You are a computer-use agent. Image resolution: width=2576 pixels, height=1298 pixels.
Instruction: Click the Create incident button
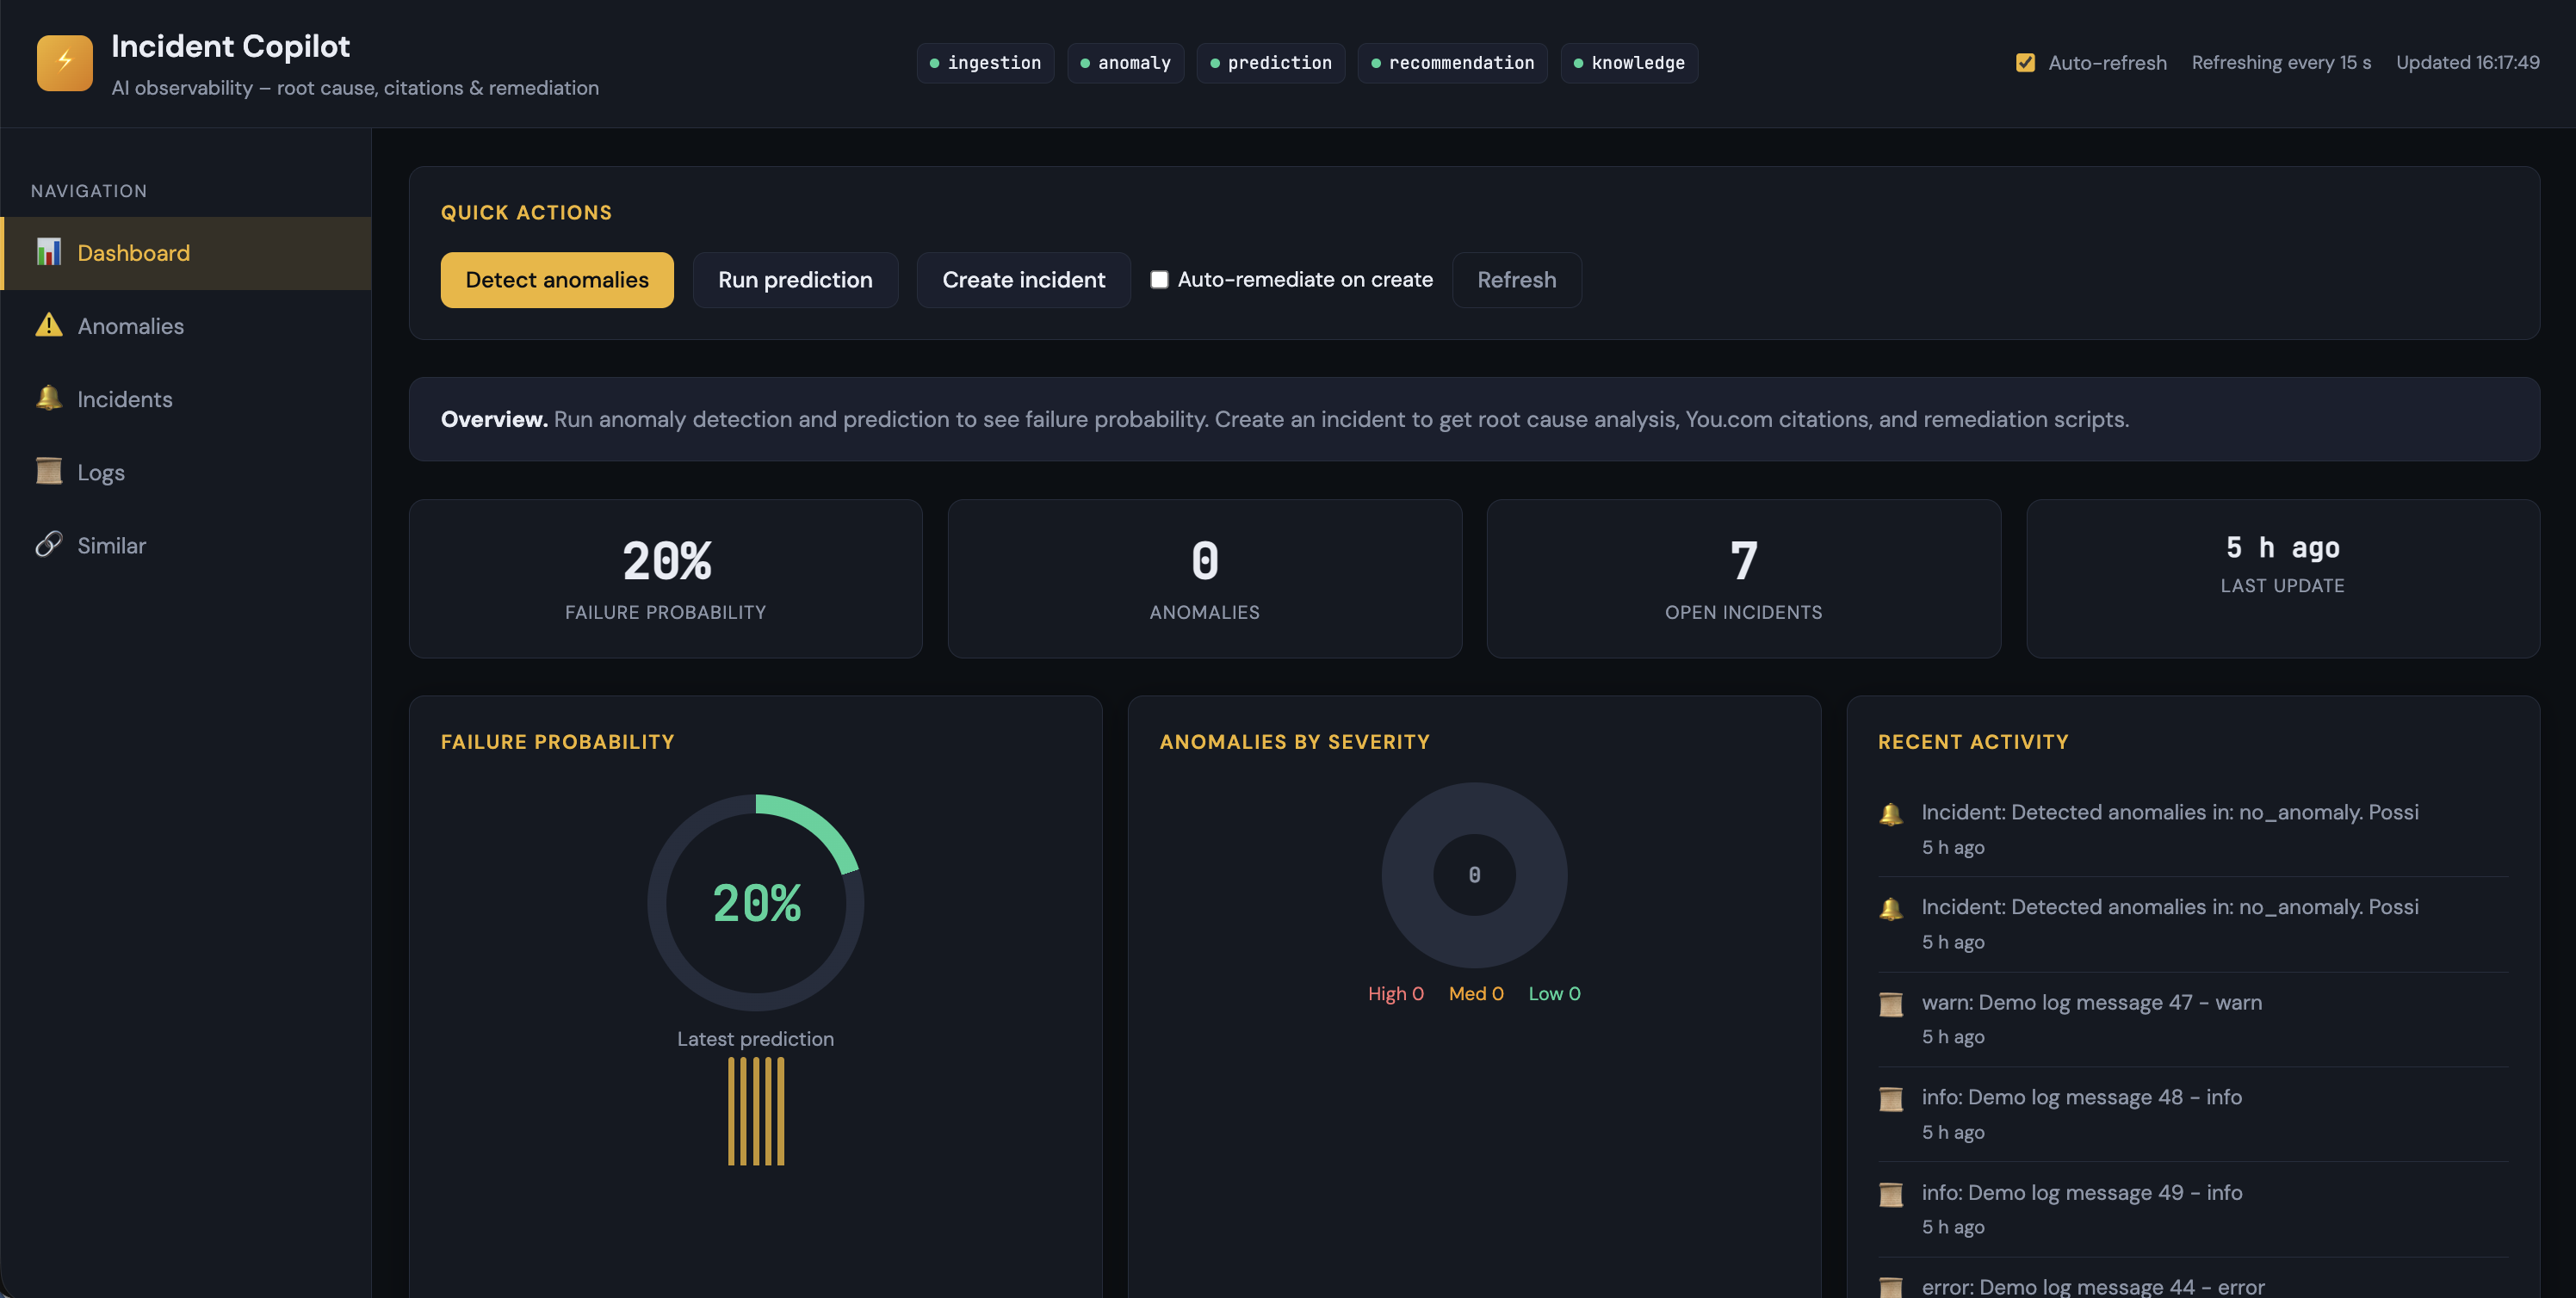click(x=1023, y=280)
